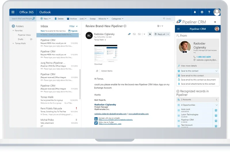
Task: Choose Save email to this contact as document
Action: coord(198,80)
